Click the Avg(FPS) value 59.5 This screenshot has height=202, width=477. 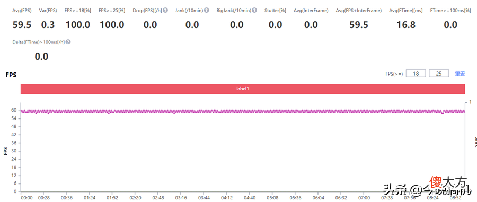[x=22, y=25]
